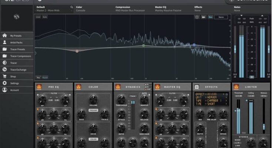Toggle the Pre EQ module power button
The height and width of the screenshot is (148, 272).
pos(39,87)
